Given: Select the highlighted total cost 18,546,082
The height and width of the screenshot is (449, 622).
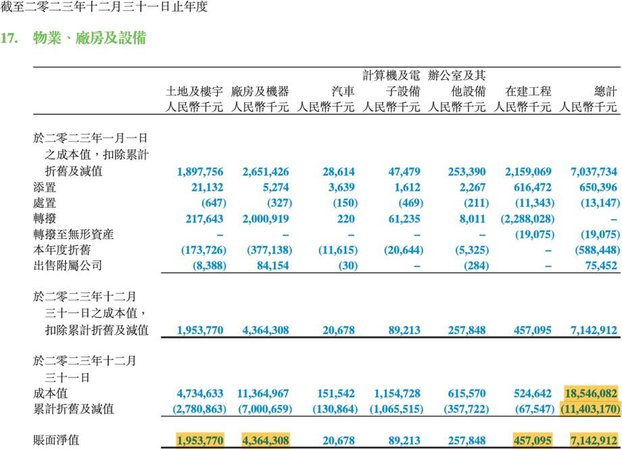Looking at the screenshot, I should click(591, 393).
